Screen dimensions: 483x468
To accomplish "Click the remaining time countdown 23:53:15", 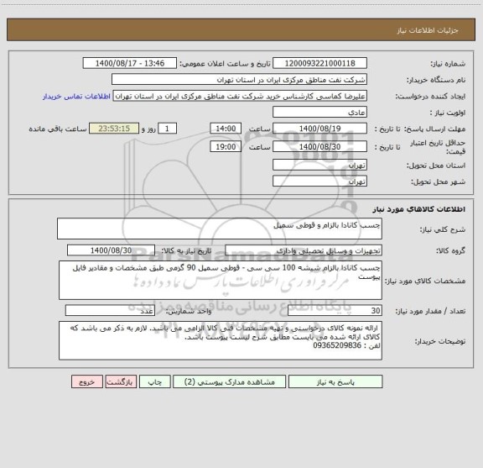I will pos(114,129).
